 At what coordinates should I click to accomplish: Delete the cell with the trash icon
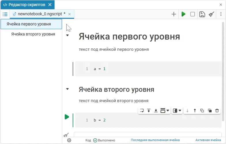coord(217,111)
